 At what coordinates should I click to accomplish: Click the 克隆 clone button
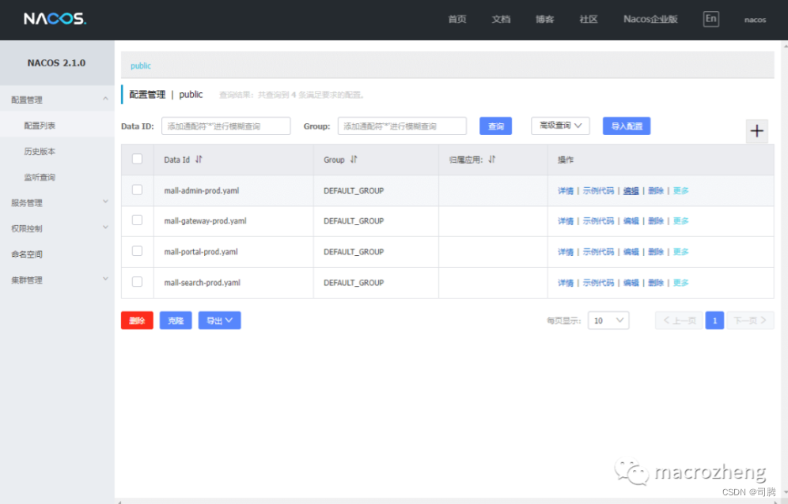[x=175, y=320]
